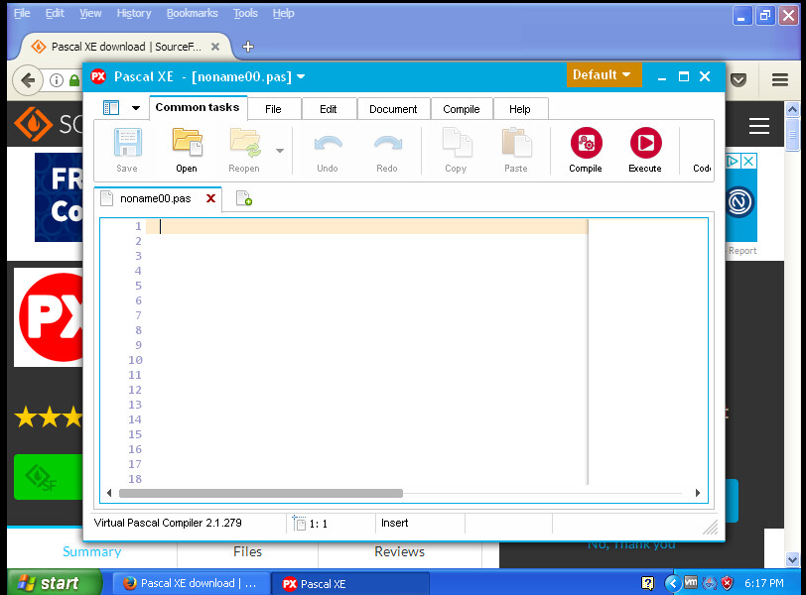Close the noname00.pas tab

click(210, 198)
